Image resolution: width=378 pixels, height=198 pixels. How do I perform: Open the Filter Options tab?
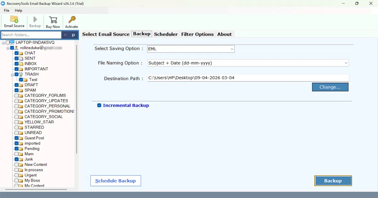pyautogui.click(x=198, y=34)
